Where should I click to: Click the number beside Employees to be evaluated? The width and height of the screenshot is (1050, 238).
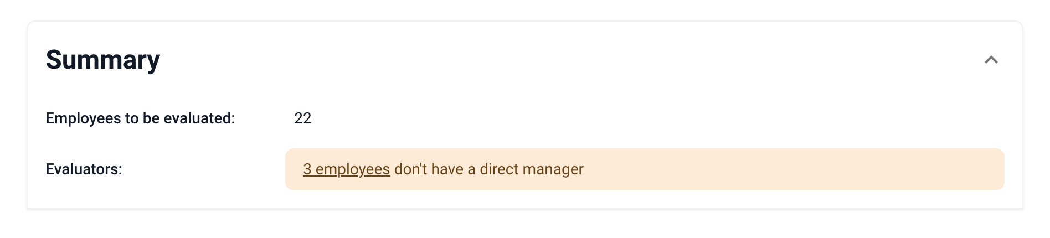click(x=303, y=118)
